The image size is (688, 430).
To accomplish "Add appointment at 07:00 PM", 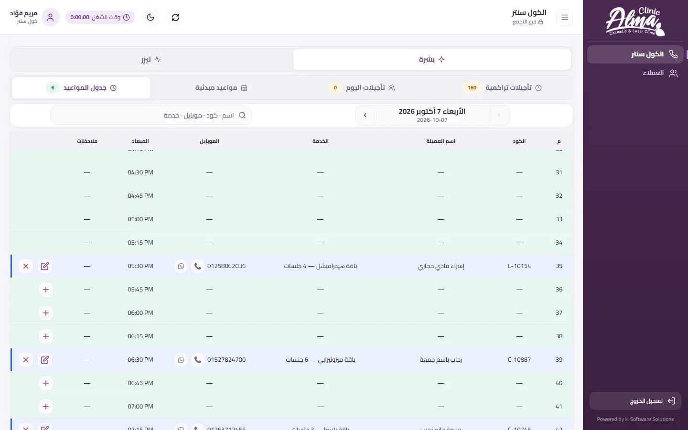I will [46, 407].
